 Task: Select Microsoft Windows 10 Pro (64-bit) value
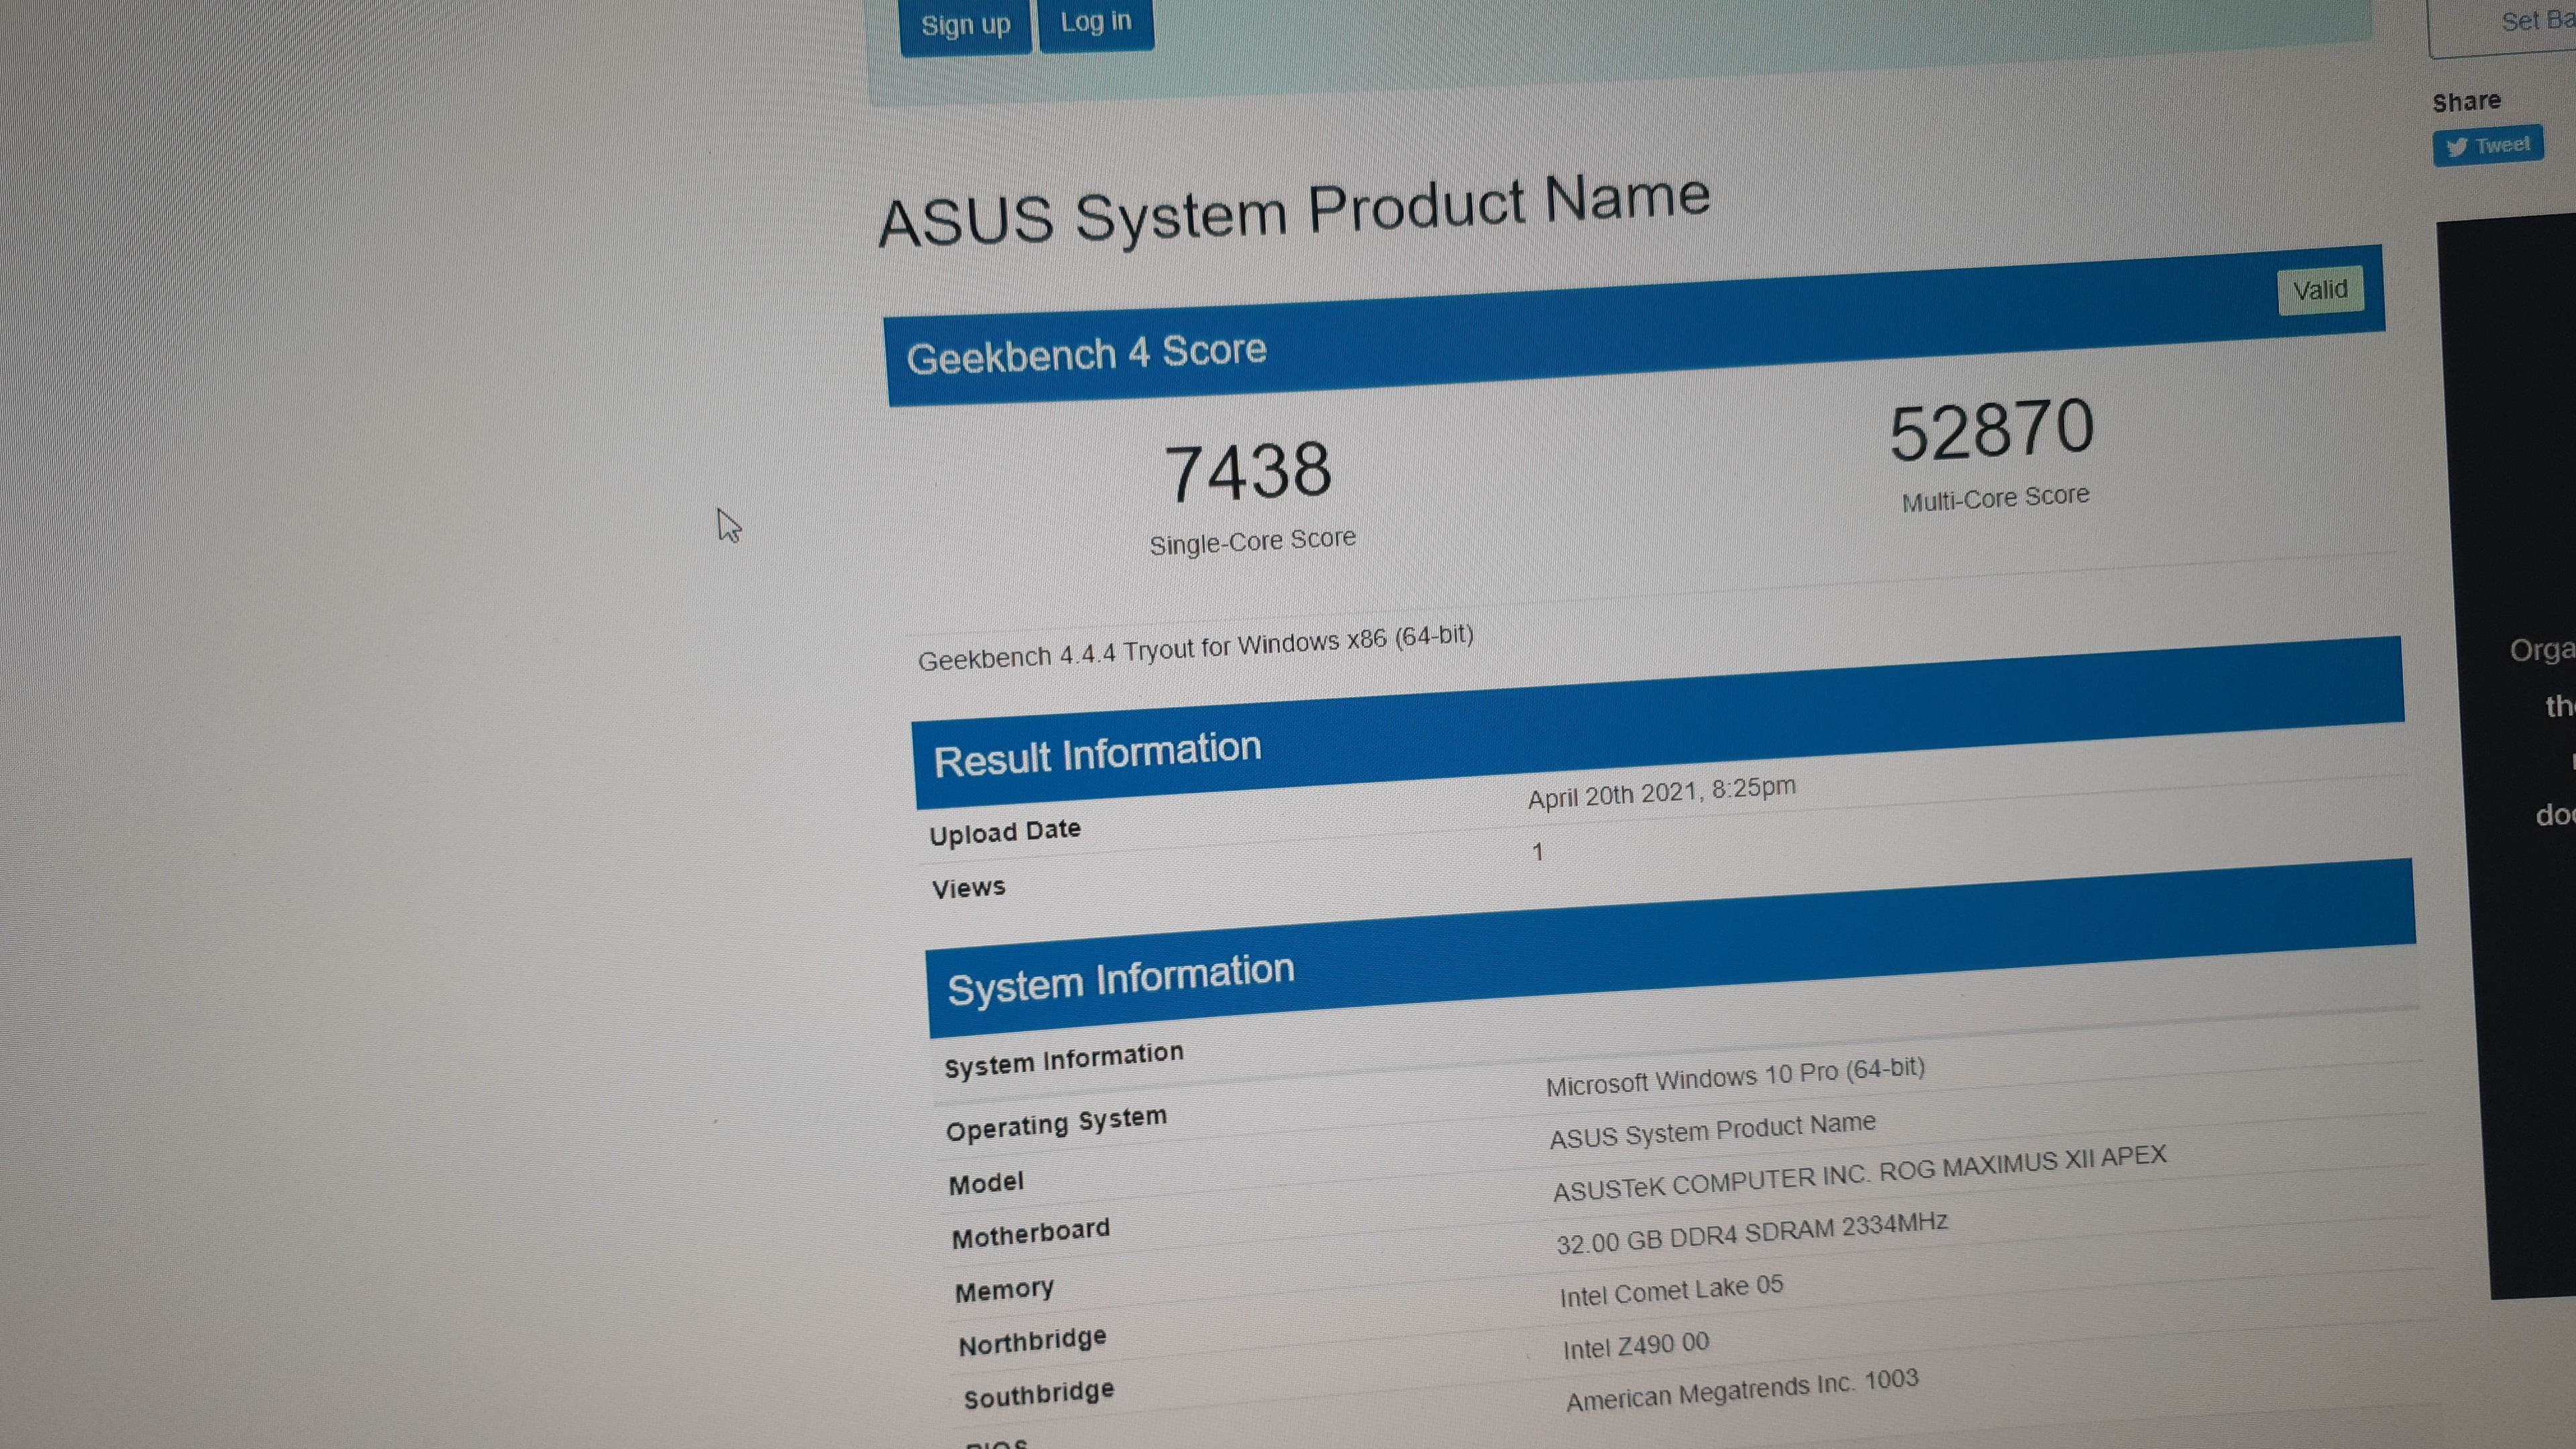(x=1735, y=1076)
